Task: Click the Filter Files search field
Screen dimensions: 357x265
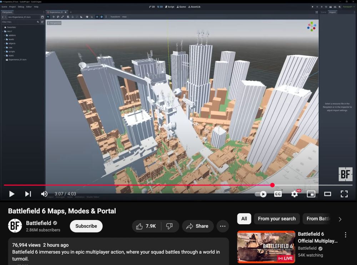Action: 20,22
